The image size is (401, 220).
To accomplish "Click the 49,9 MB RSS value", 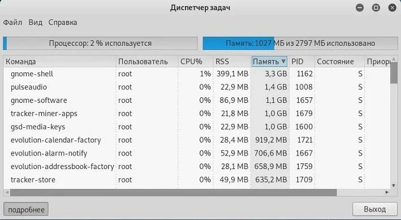I will click(234, 180).
